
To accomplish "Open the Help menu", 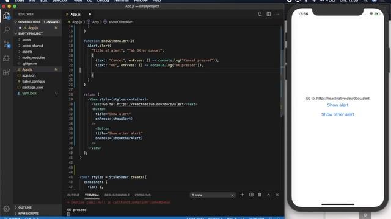I will click(x=156, y=1).
